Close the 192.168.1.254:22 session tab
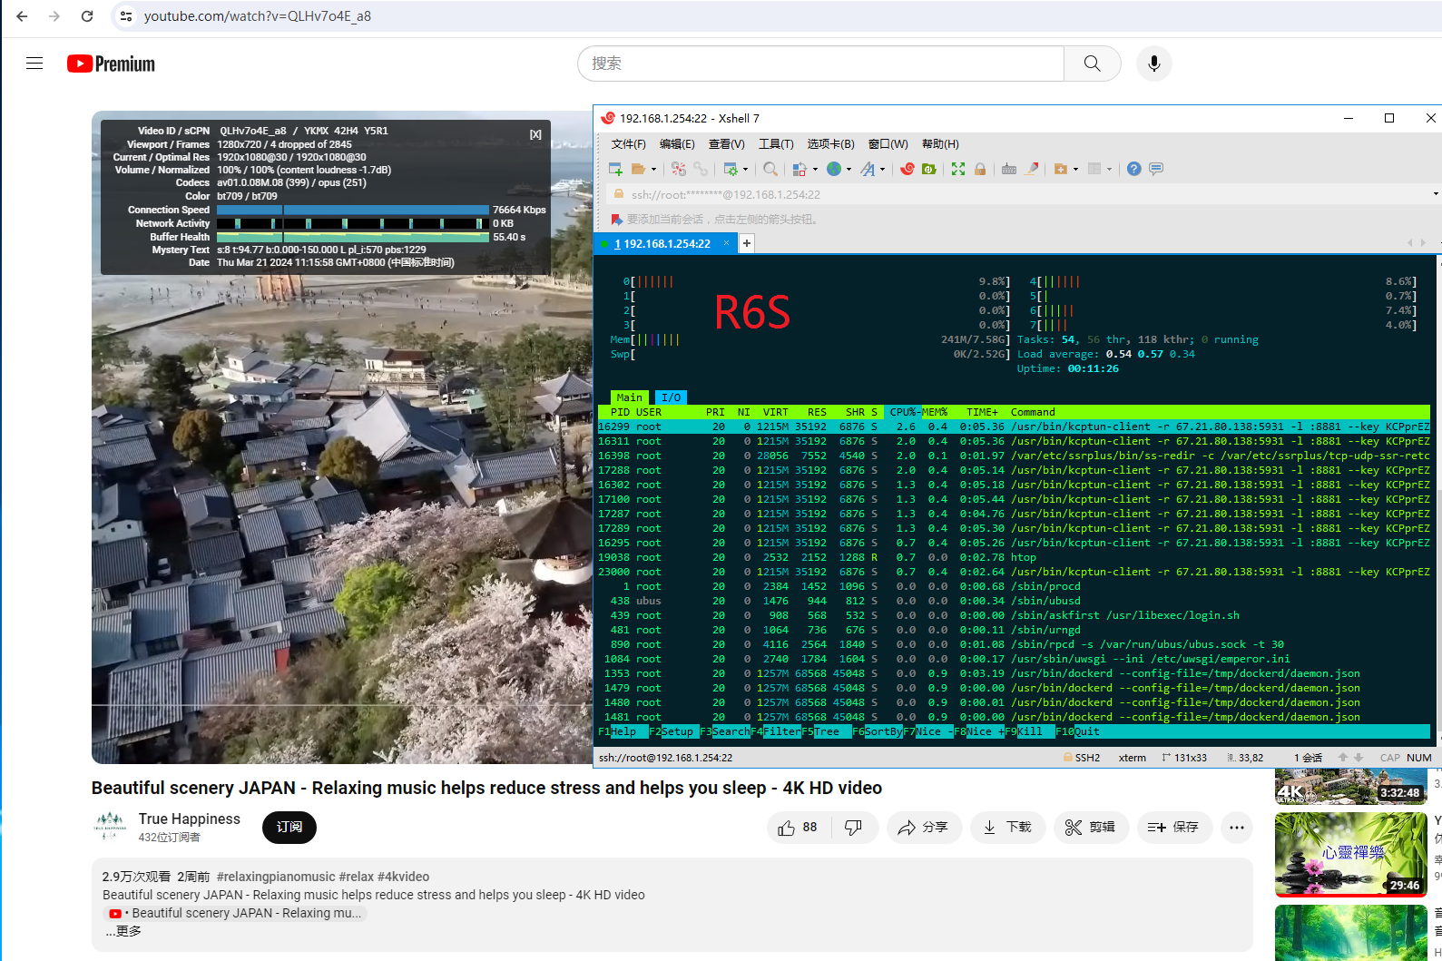 [726, 243]
